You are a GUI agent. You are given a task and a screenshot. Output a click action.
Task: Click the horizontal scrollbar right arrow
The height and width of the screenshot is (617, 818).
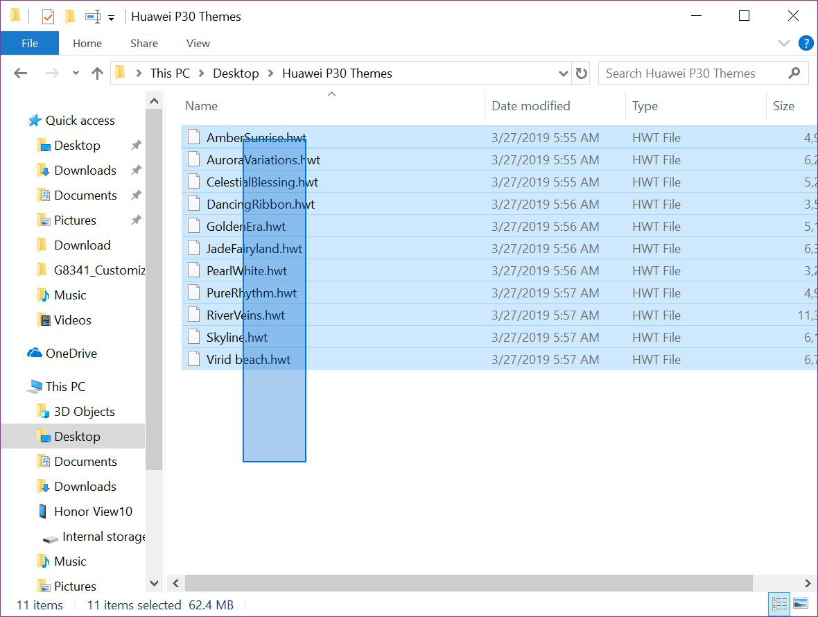[x=808, y=583]
